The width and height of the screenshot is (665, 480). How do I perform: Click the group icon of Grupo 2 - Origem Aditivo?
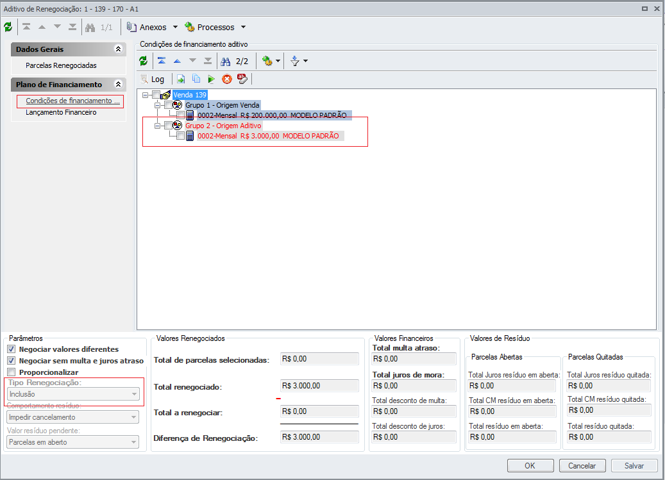(178, 126)
